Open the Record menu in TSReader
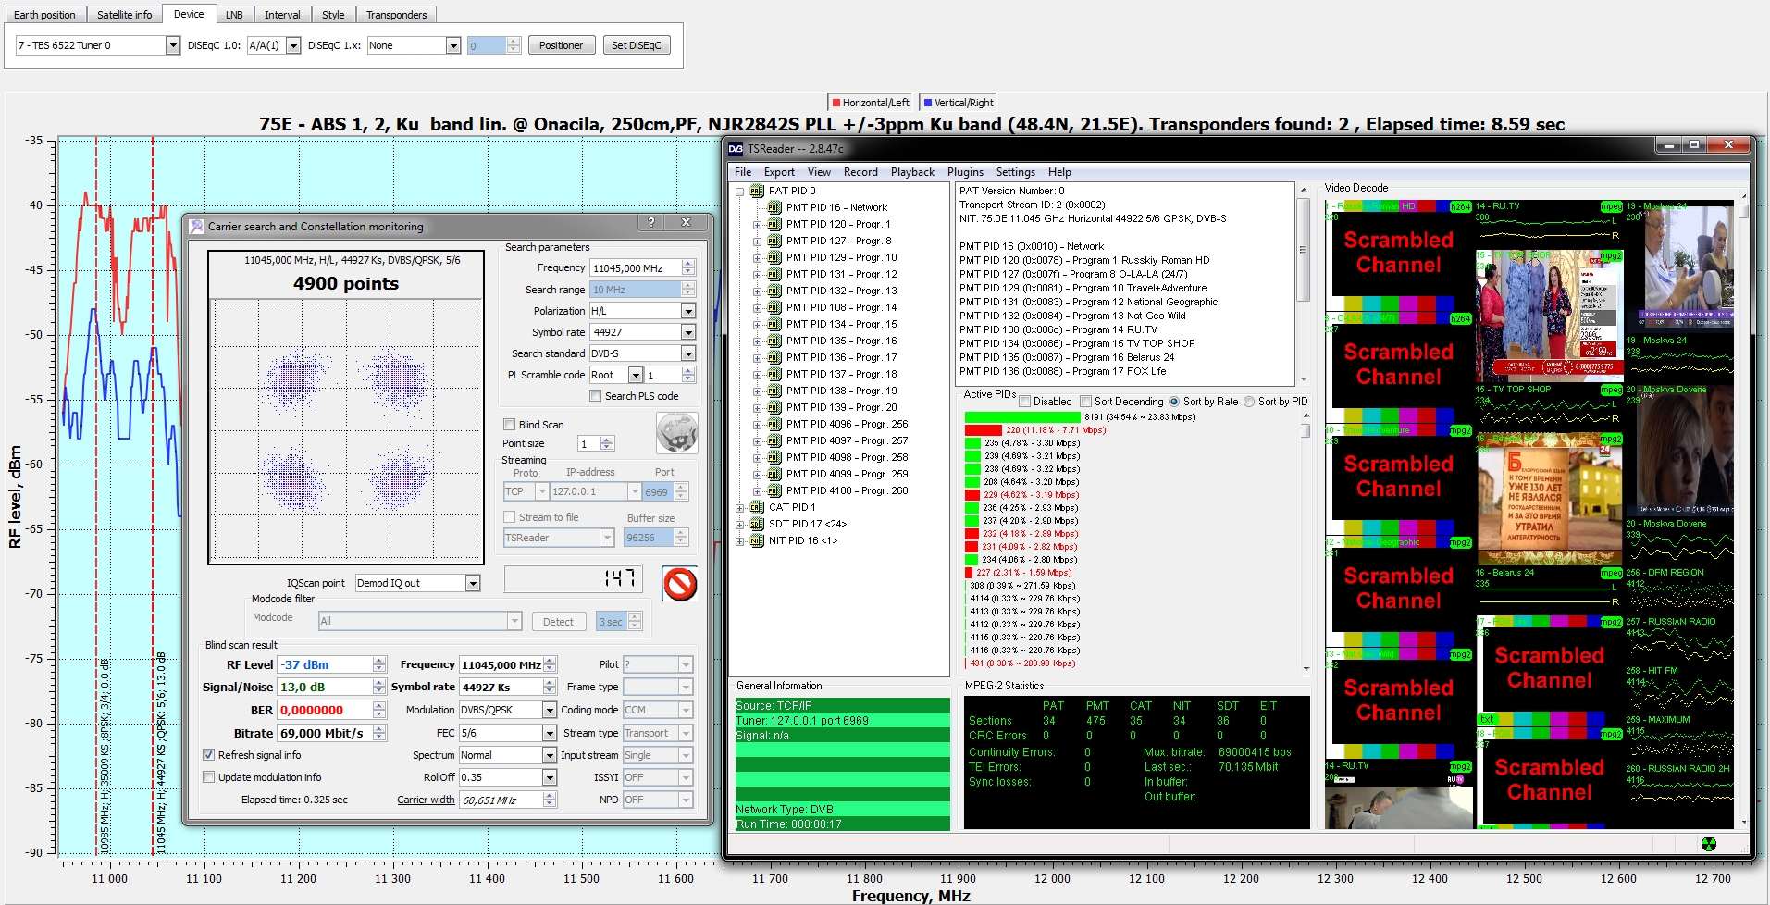This screenshot has width=1770, height=905. coord(860,172)
